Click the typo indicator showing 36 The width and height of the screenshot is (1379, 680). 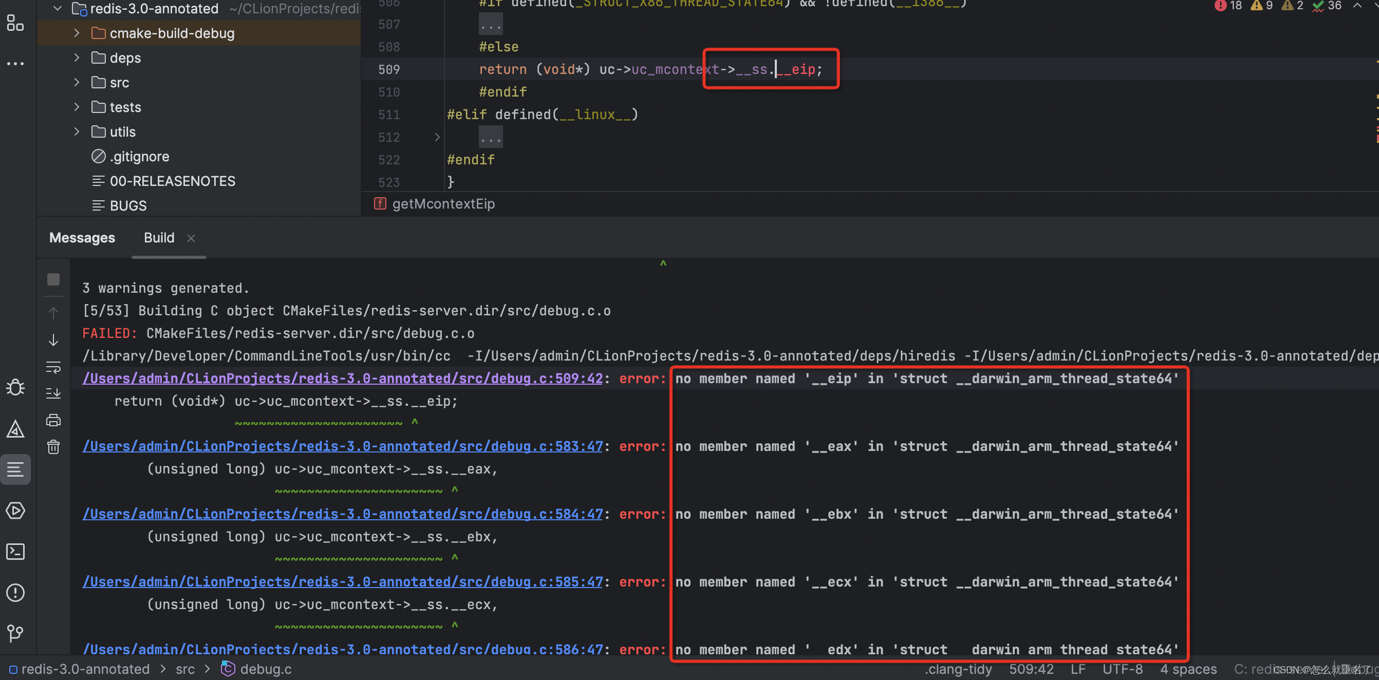point(1327,5)
